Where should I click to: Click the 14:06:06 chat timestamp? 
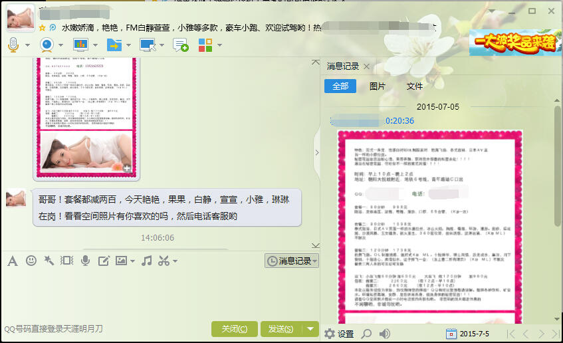(158, 238)
